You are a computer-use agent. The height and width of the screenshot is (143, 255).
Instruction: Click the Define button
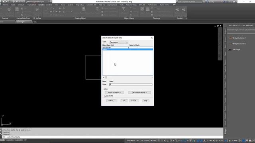click(x=111, y=100)
